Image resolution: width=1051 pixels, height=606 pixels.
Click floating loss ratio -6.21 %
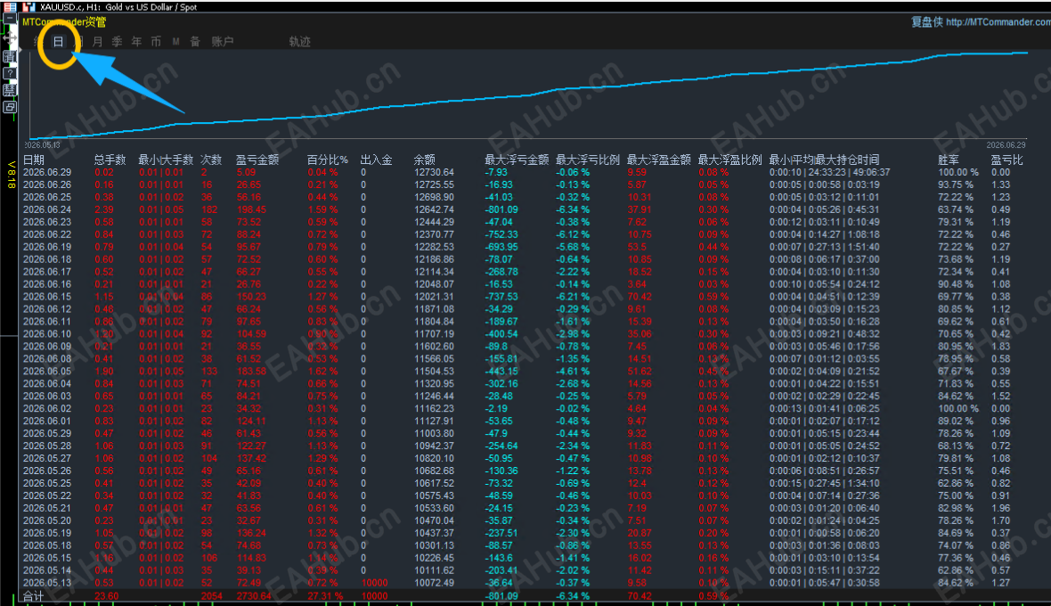coord(573,296)
